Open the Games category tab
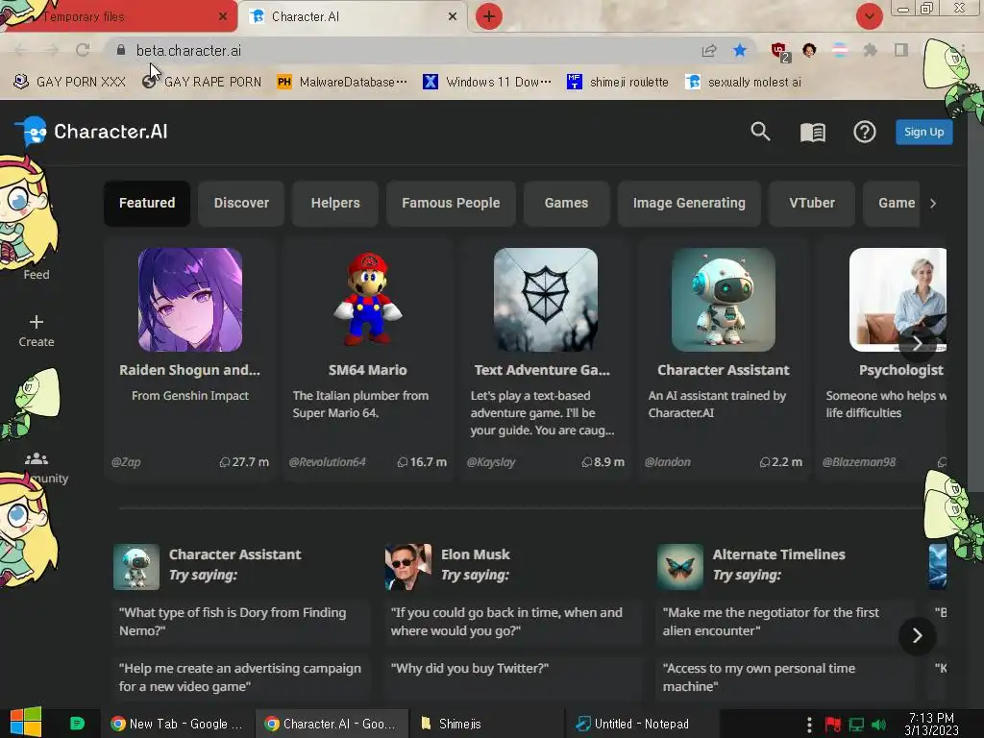The width and height of the screenshot is (984, 738). click(566, 203)
